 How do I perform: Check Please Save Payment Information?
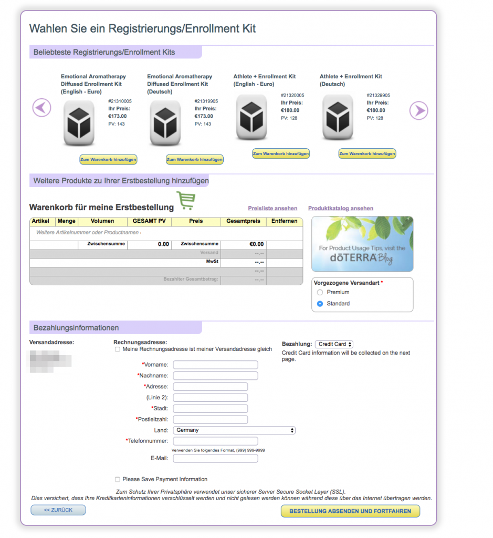coord(118,479)
